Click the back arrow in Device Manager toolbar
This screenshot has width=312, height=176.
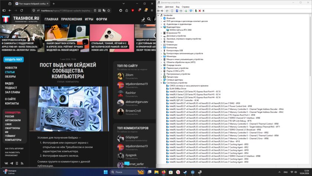159,11
